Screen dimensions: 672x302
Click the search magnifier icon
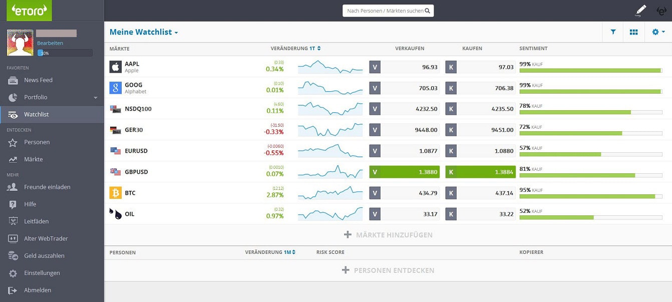tap(427, 11)
